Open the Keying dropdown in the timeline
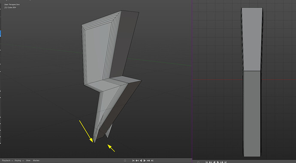Screen dimensions: 296x163 pos(19,160)
